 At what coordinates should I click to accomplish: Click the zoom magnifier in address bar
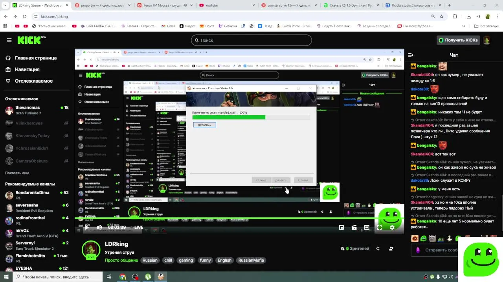tap(433, 16)
